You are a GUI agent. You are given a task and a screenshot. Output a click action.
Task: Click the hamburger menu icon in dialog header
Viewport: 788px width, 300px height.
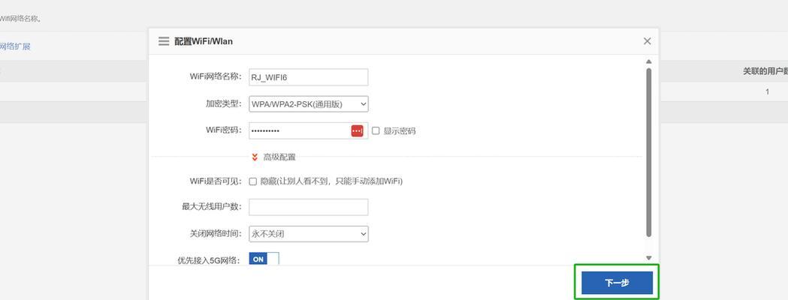tap(164, 41)
